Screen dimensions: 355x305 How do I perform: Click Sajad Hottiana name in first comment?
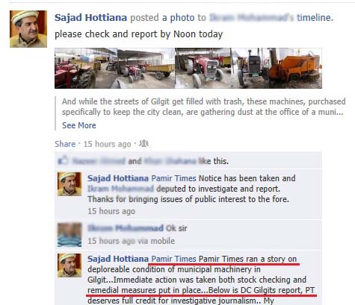118,178
